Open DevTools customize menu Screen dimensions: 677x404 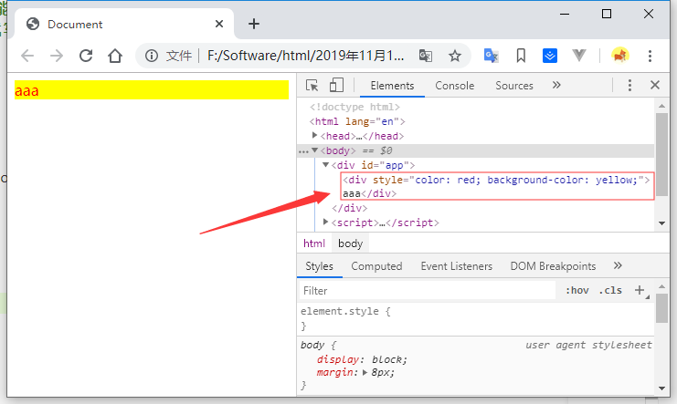[629, 86]
